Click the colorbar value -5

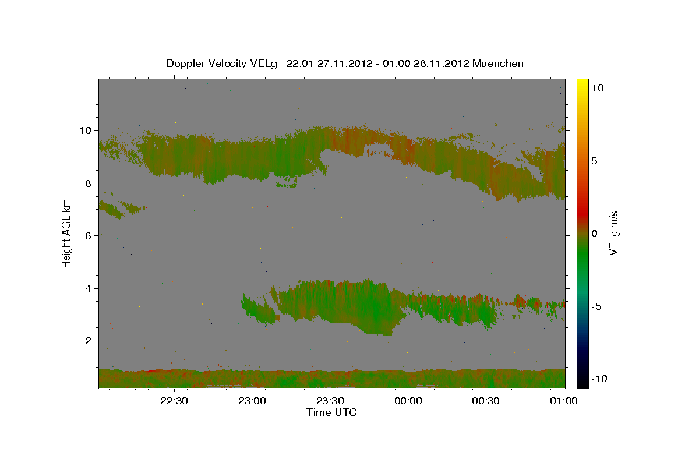(596, 306)
